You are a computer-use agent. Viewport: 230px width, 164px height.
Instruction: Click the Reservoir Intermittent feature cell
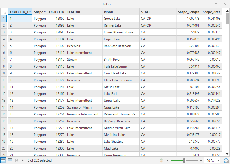84,114
